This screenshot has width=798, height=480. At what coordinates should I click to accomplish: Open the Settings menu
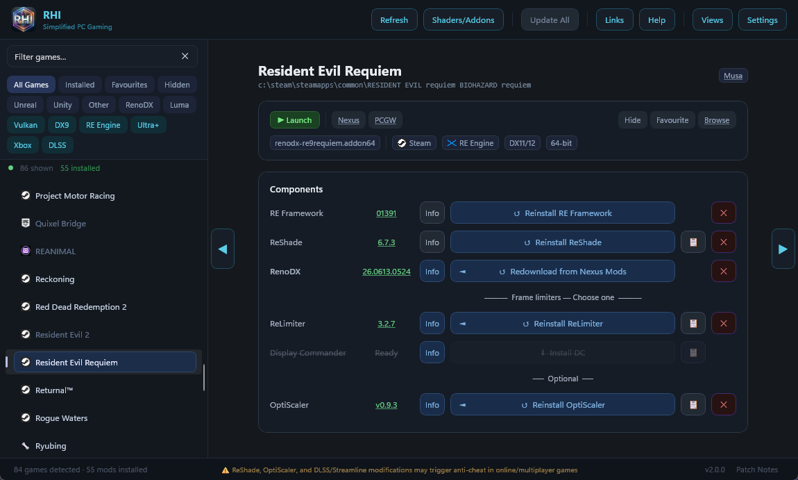click(762, 20)
